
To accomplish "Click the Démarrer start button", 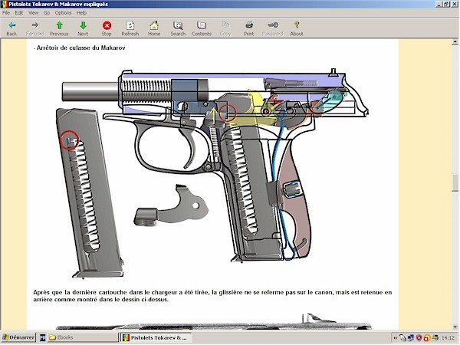I will [18, 337].
